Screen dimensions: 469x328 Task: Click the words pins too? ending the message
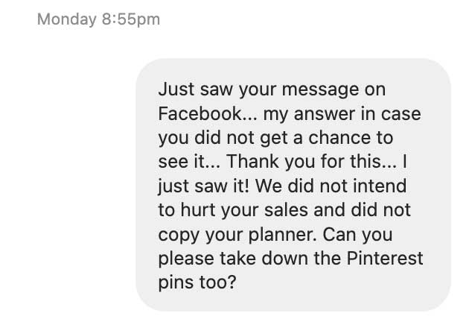197,283
